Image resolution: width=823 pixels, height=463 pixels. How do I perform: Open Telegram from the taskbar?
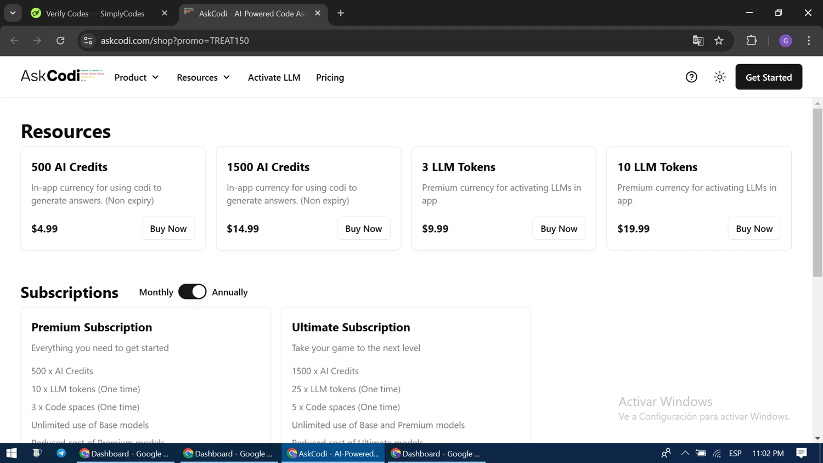61,453
